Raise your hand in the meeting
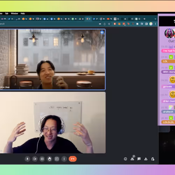 click(49, 159)
